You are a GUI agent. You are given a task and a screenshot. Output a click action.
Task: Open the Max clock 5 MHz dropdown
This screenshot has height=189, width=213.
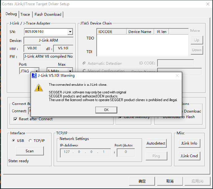[x=70, y=71]
